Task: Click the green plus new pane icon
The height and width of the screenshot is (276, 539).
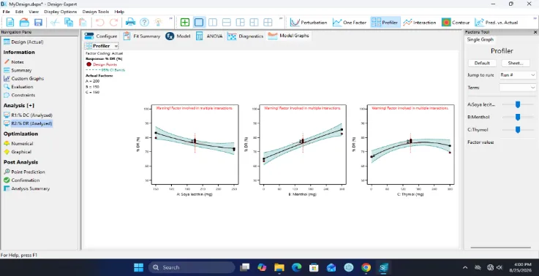Action: pos(185,23)
